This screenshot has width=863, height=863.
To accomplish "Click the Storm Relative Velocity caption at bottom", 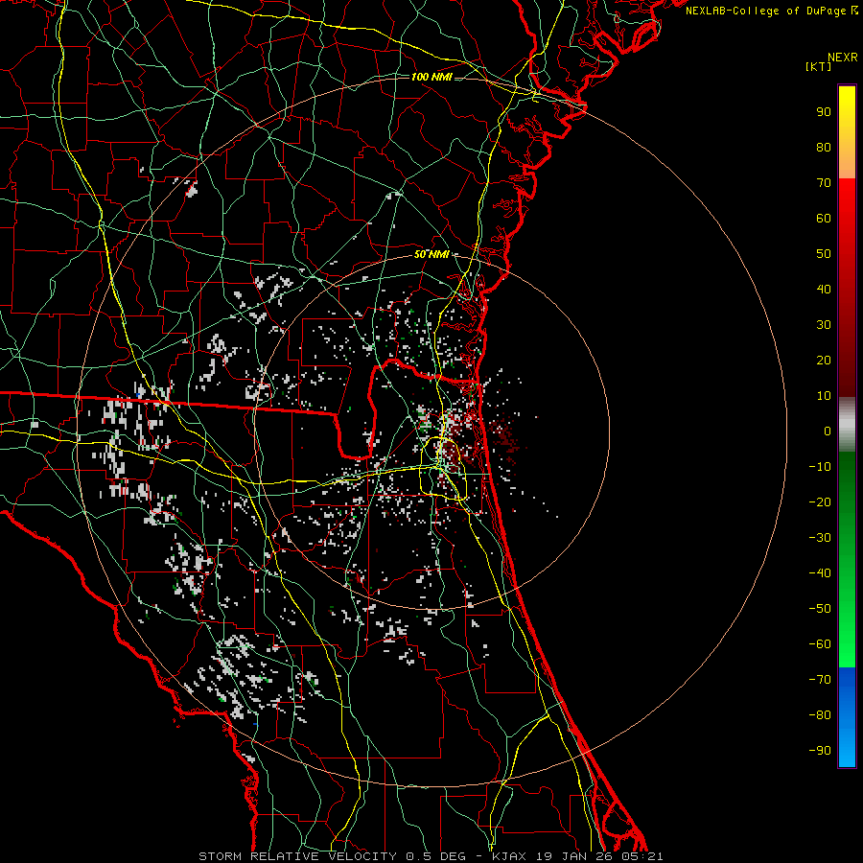I will coord(431,856).
